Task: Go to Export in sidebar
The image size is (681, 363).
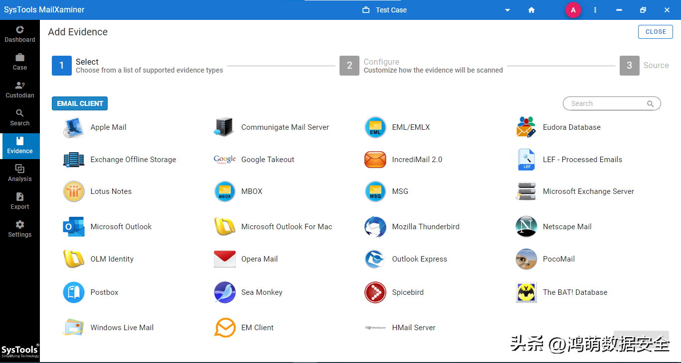Action: coord(20,201)
